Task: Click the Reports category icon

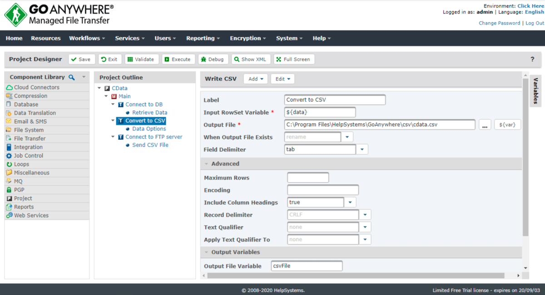Action: [9, 207]
